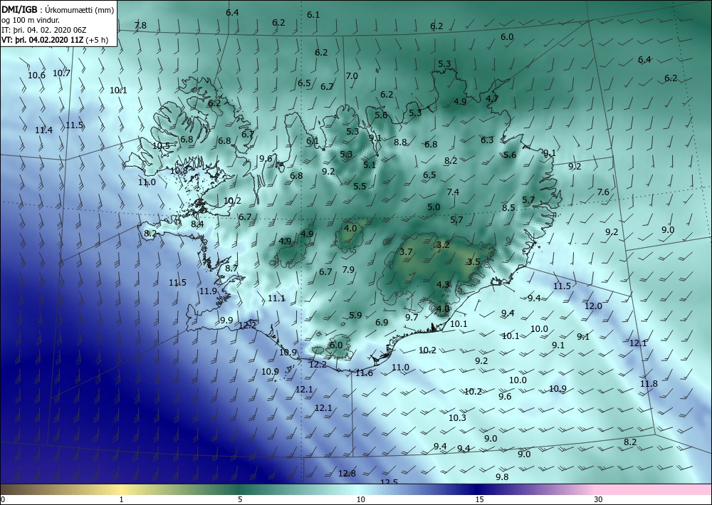Click the map value '11.1'
Image resolution: width=712 pixels, height=505 pixels.
pos(276,298)
